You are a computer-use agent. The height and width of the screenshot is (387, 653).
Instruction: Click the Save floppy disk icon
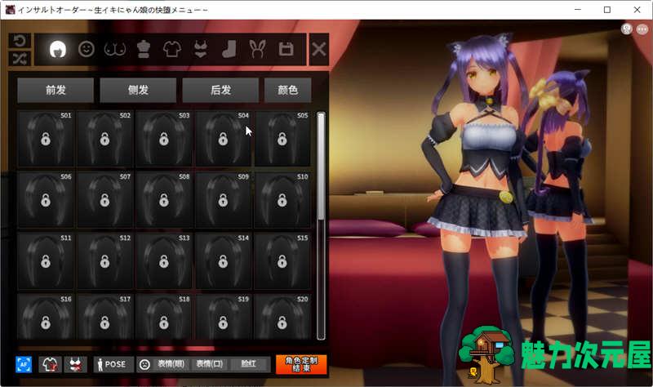(287, 49)
